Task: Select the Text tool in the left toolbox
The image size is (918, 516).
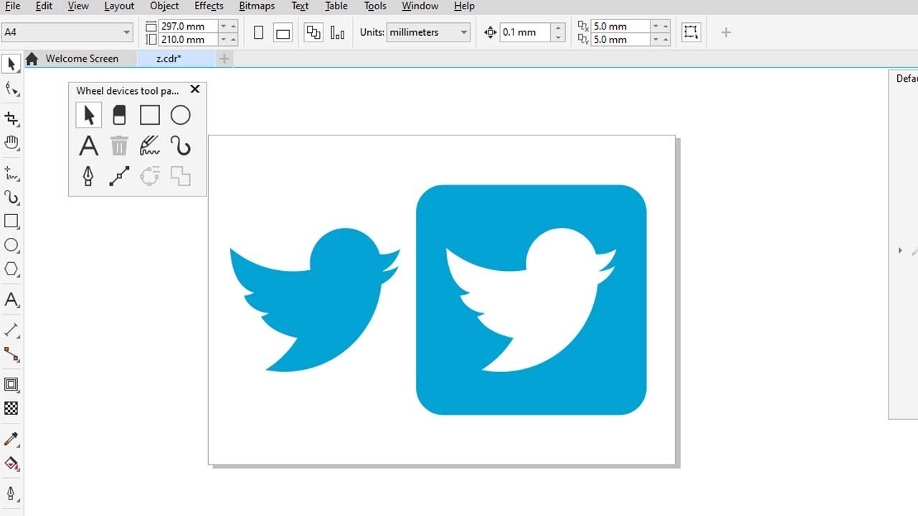Action: coord(11,300)
